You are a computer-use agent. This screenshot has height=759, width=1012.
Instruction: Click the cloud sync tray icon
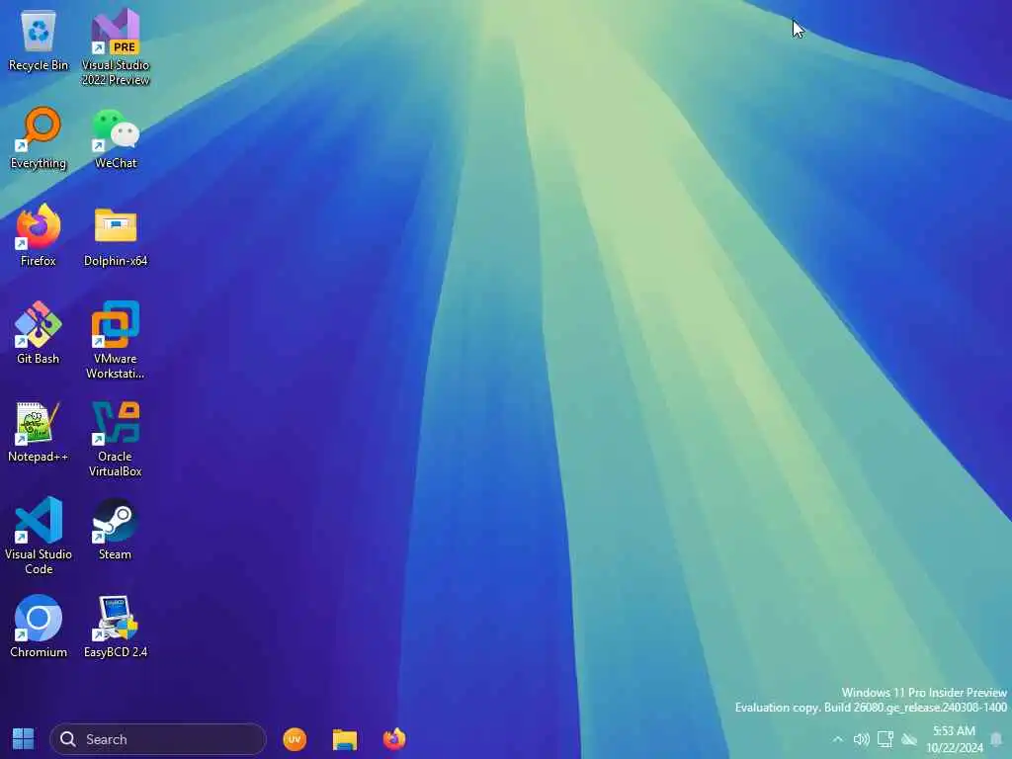tap(909, 739)
